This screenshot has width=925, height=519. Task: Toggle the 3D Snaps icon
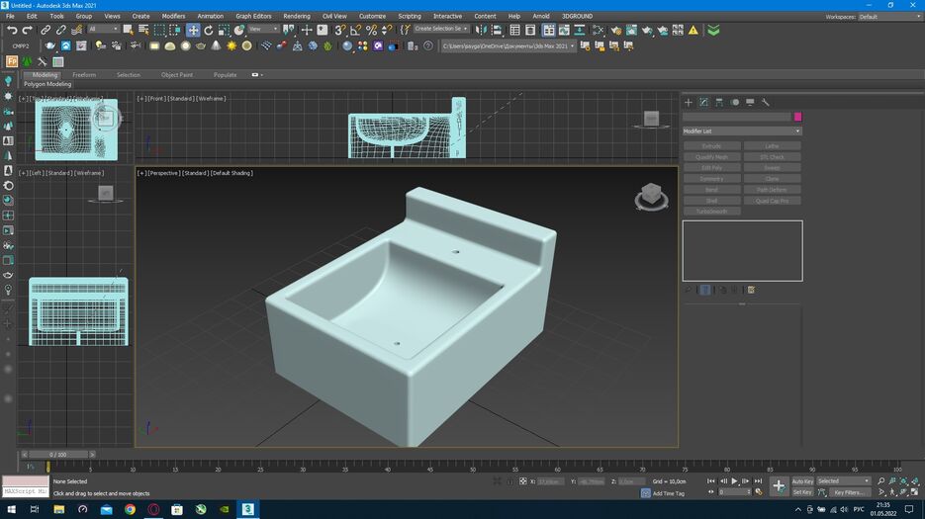point(340,30)
